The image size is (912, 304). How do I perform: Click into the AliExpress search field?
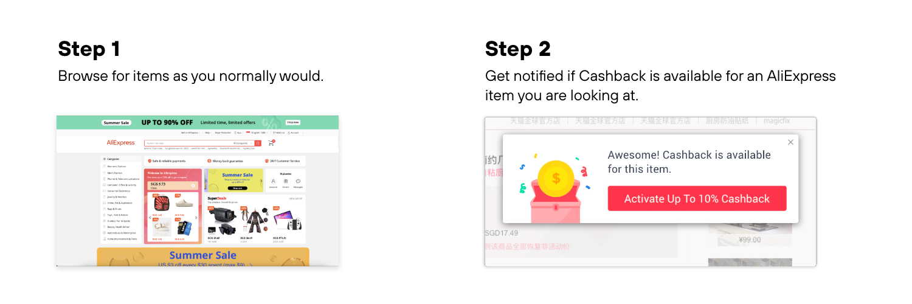[187, 143]
